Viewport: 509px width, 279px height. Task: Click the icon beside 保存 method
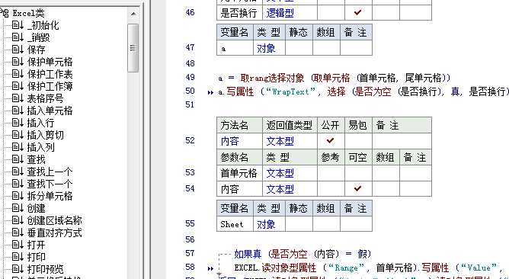tap(18, 50)
